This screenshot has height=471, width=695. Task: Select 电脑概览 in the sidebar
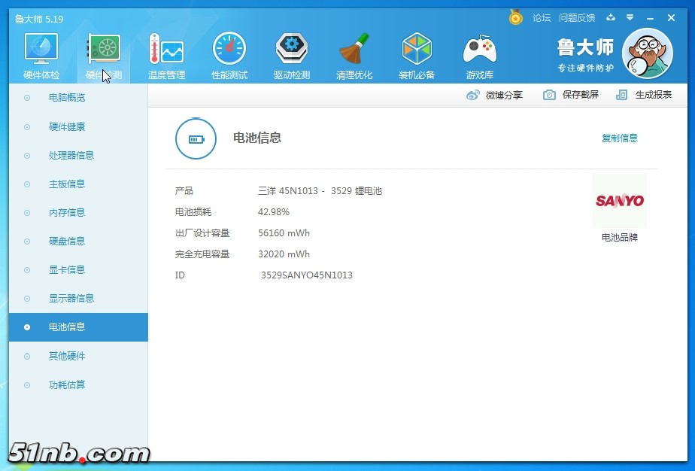point(67,98)
